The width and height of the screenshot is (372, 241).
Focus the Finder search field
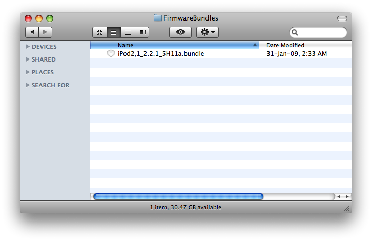pyautogui.click(x=318, y=32)
